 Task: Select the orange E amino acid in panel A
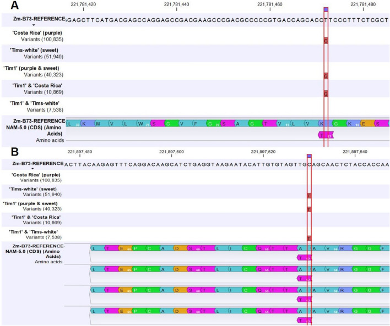[367, 123]
